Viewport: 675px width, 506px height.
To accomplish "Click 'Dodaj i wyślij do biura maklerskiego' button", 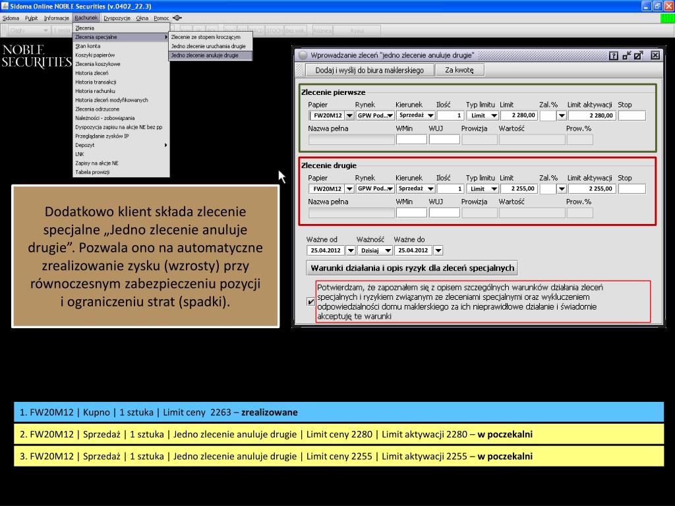I will point(369,70).
